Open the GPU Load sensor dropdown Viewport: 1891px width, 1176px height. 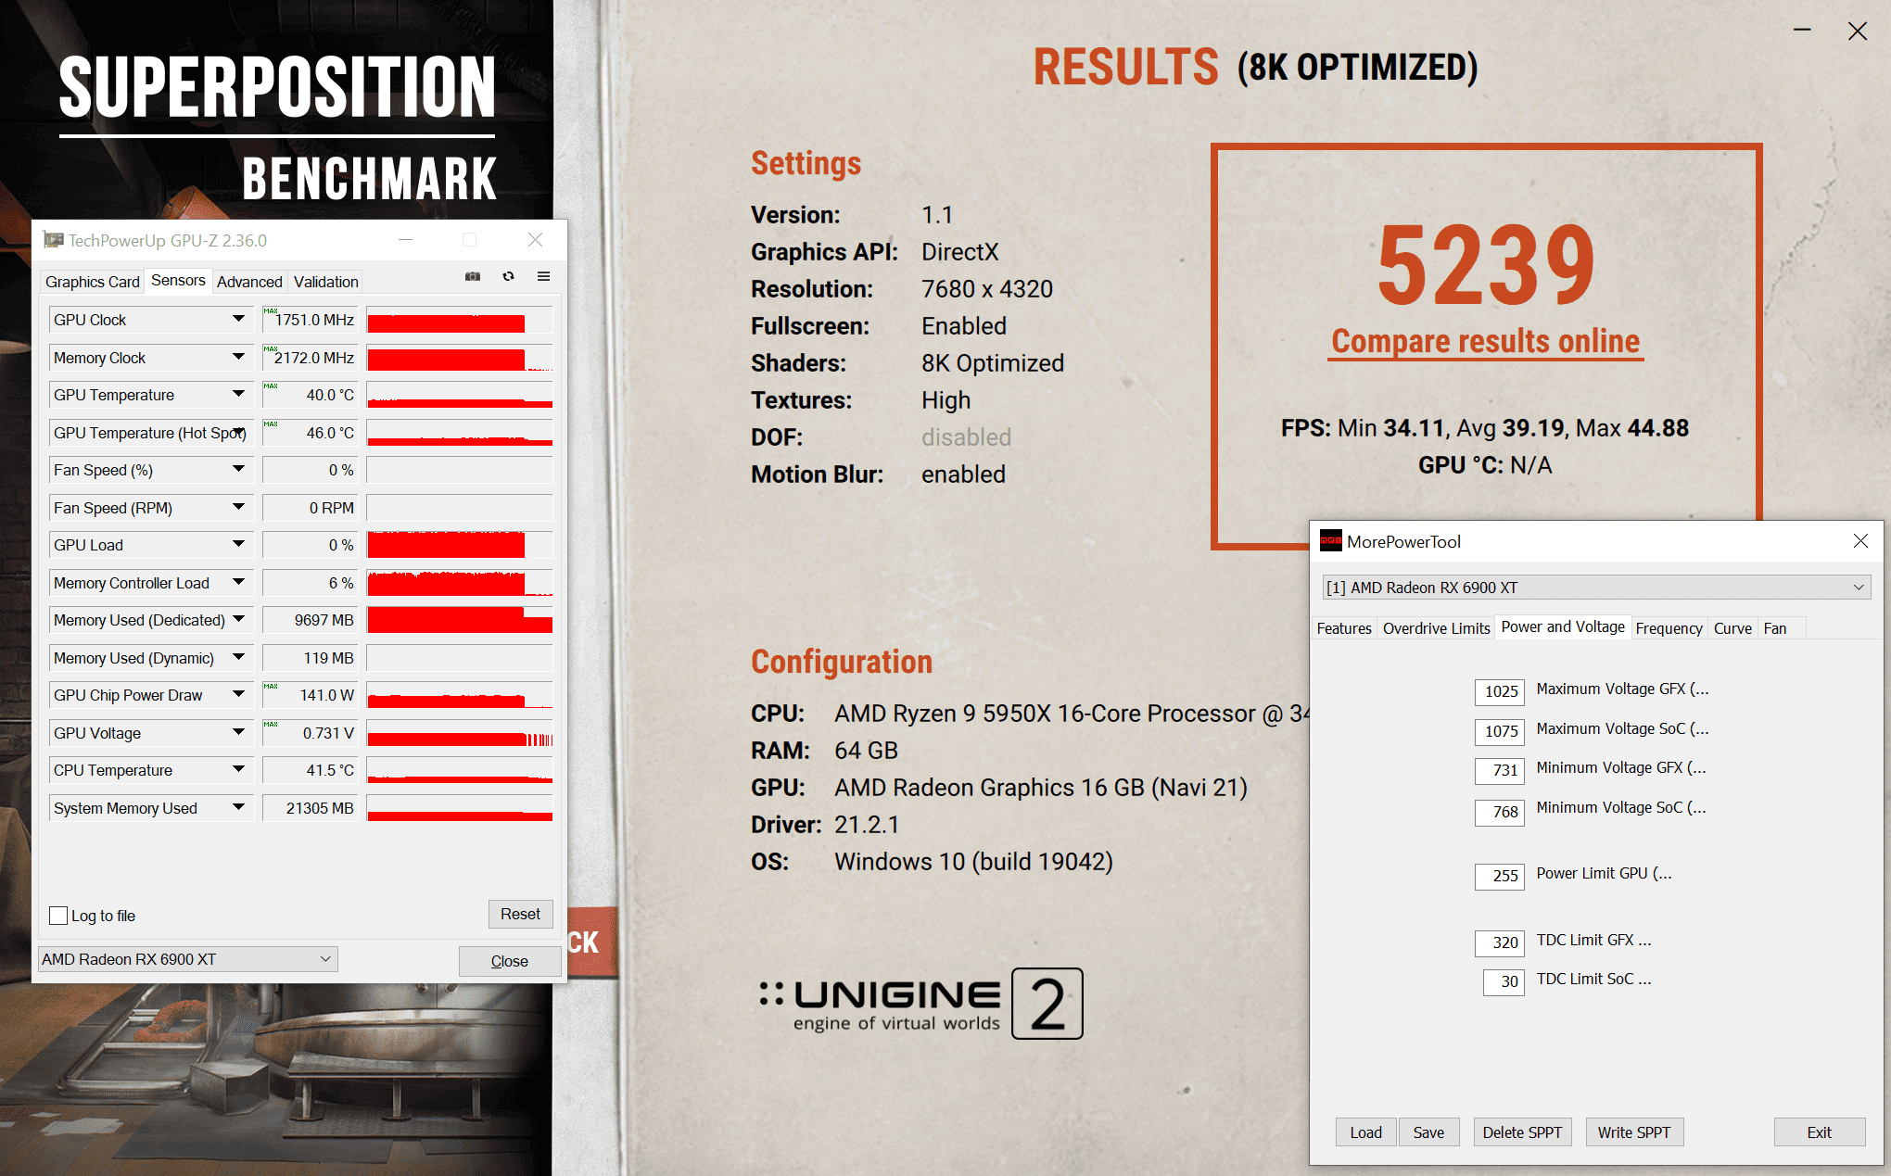tap(238, 545)
